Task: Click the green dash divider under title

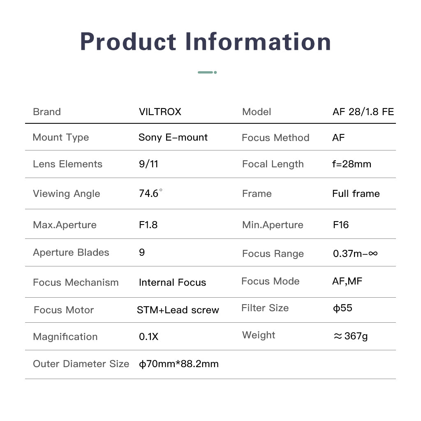Action: point(207,72)
